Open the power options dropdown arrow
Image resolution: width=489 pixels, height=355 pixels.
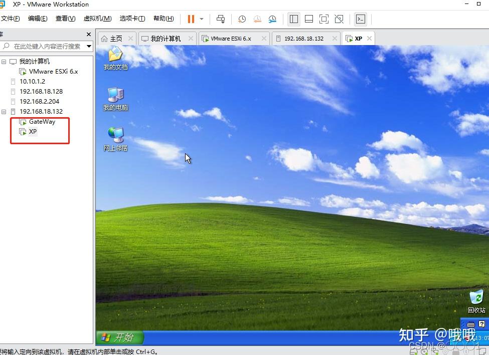coord(202,19)
